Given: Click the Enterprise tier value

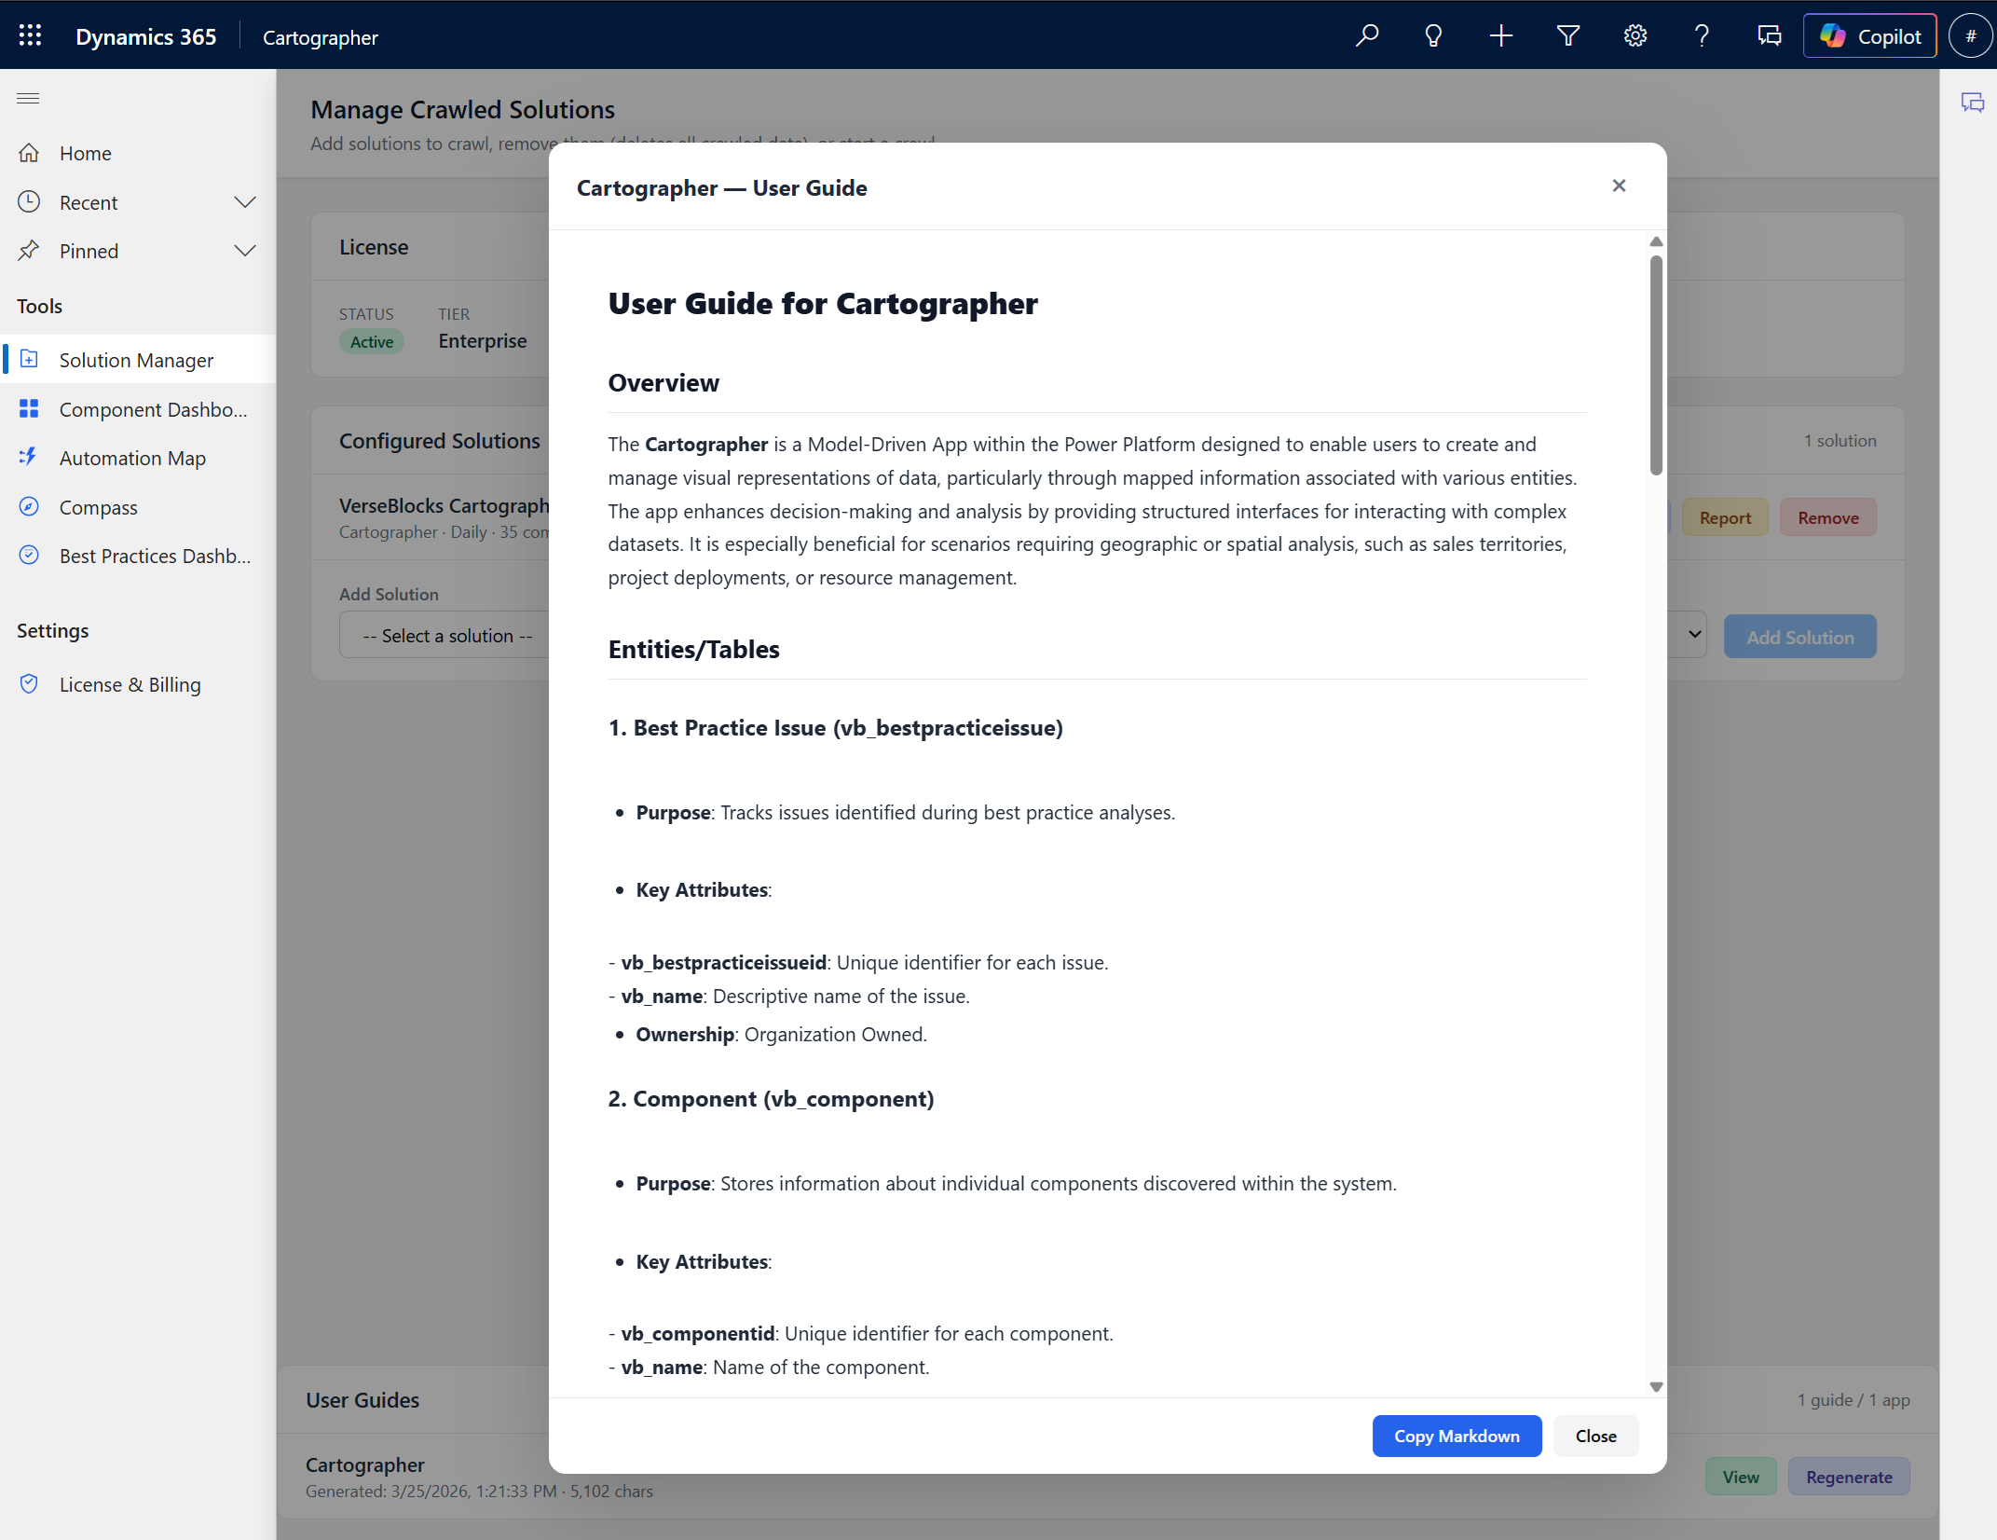Looking at the screenshot, I should point(482,341).
